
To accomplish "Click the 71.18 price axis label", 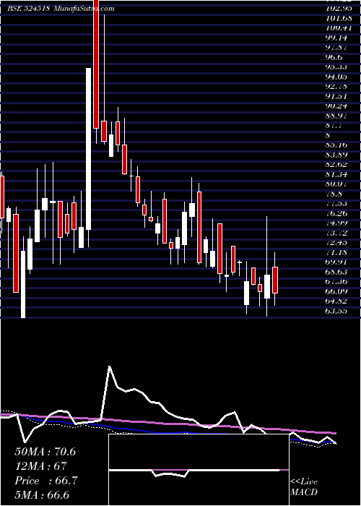I will click(336, 252).
